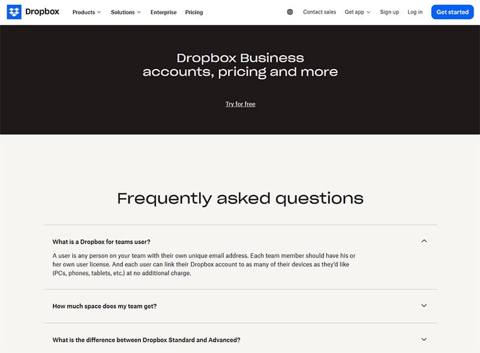Click the Contact sales link
The image size is (480, 353).
coord(319,12)
